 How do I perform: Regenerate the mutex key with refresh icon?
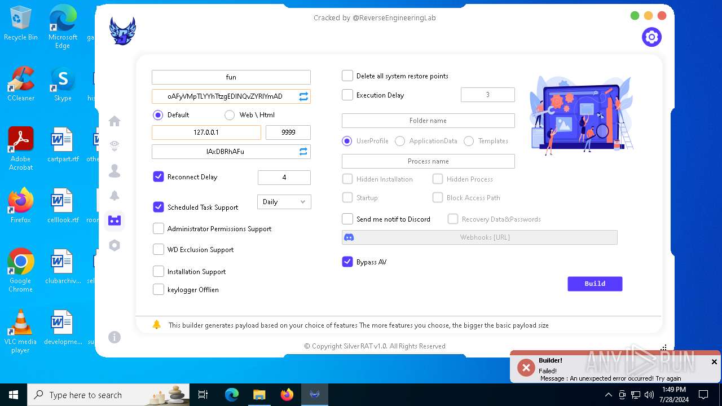303,96
